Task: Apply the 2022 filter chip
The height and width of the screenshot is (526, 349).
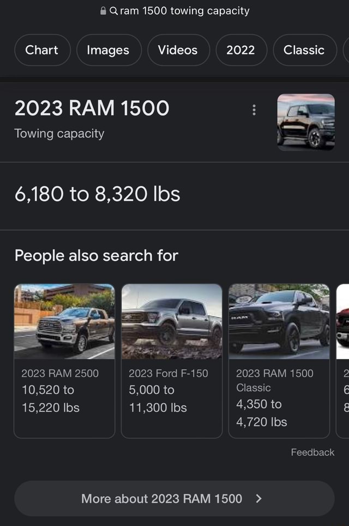Action: pyautogui.click(x=241, y=50)
